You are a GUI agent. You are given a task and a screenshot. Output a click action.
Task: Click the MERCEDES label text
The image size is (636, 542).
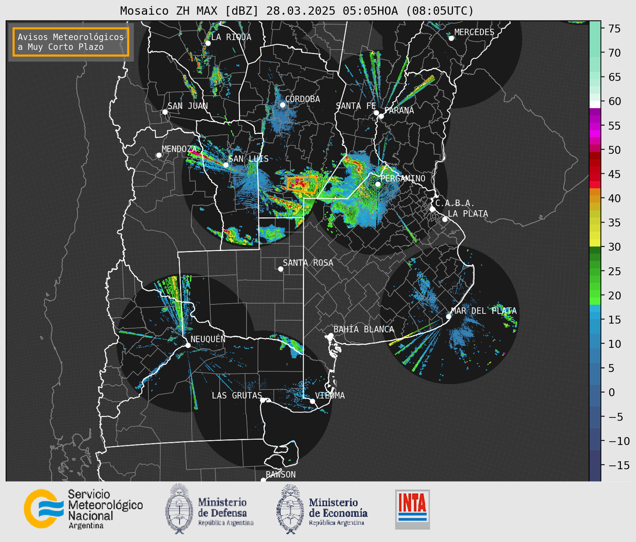474,32
